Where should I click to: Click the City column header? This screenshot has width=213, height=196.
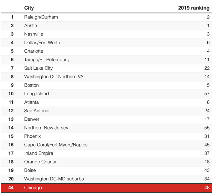[x=29, y=8]
